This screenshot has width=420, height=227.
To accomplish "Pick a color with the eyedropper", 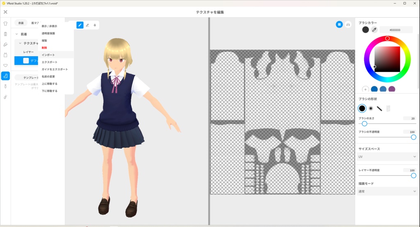I will [x=374, y=29].
